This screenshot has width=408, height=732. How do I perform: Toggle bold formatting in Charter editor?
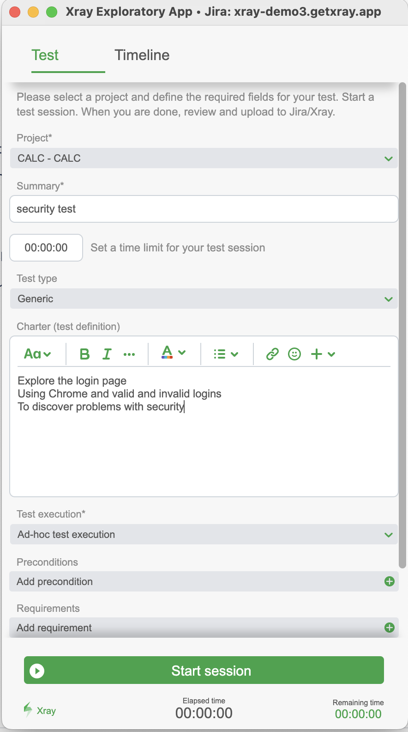[x=84, y=354]
